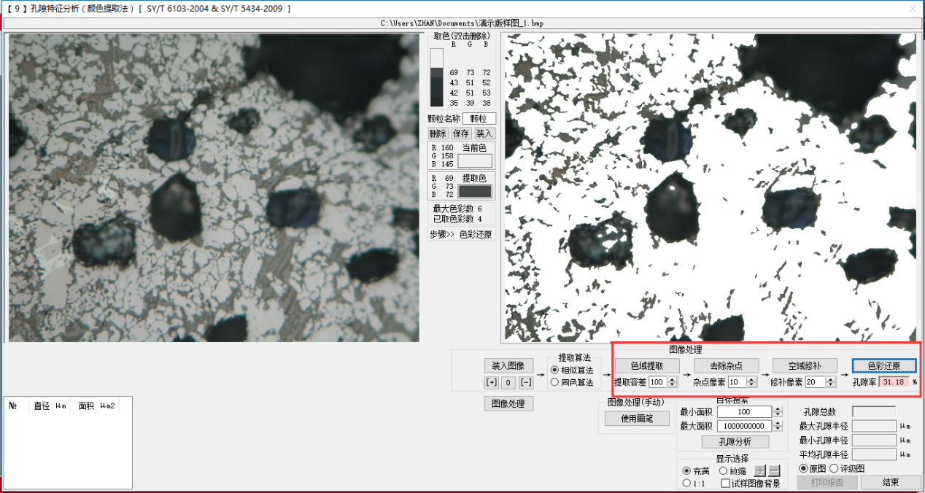Adjust the 提取容差 spinner arrows
The height and width of the screenshot is (493, 925).
[x=673, y=382]
